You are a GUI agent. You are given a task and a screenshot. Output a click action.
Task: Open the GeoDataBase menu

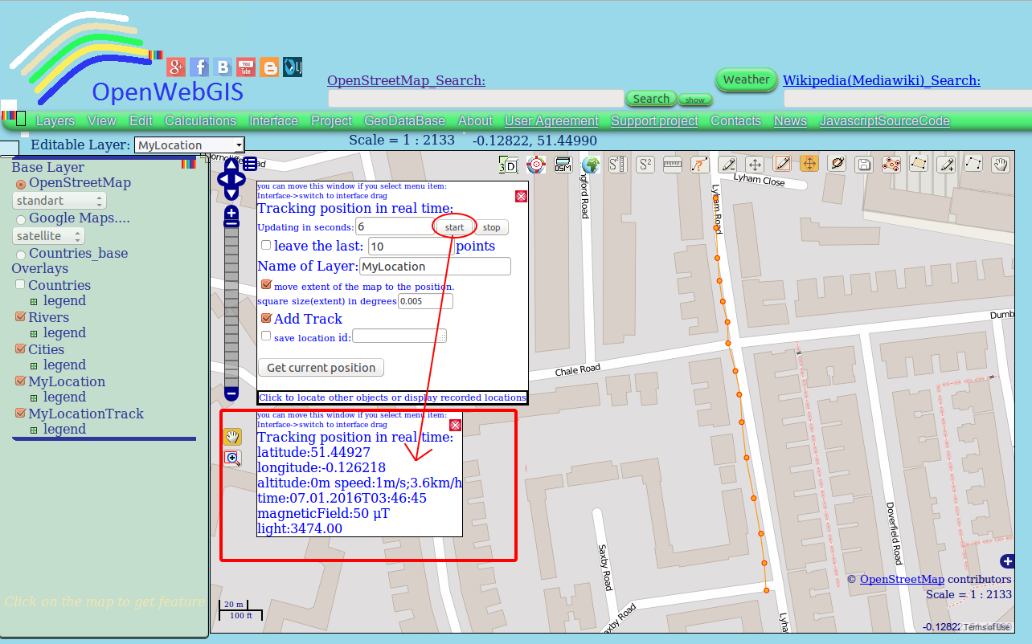tap(405, 121)
